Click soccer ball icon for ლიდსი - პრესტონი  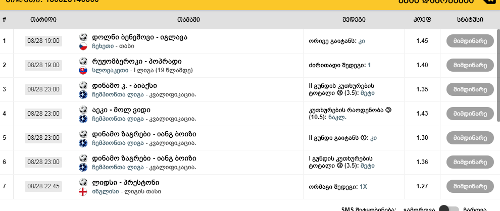tap(84, 182)
